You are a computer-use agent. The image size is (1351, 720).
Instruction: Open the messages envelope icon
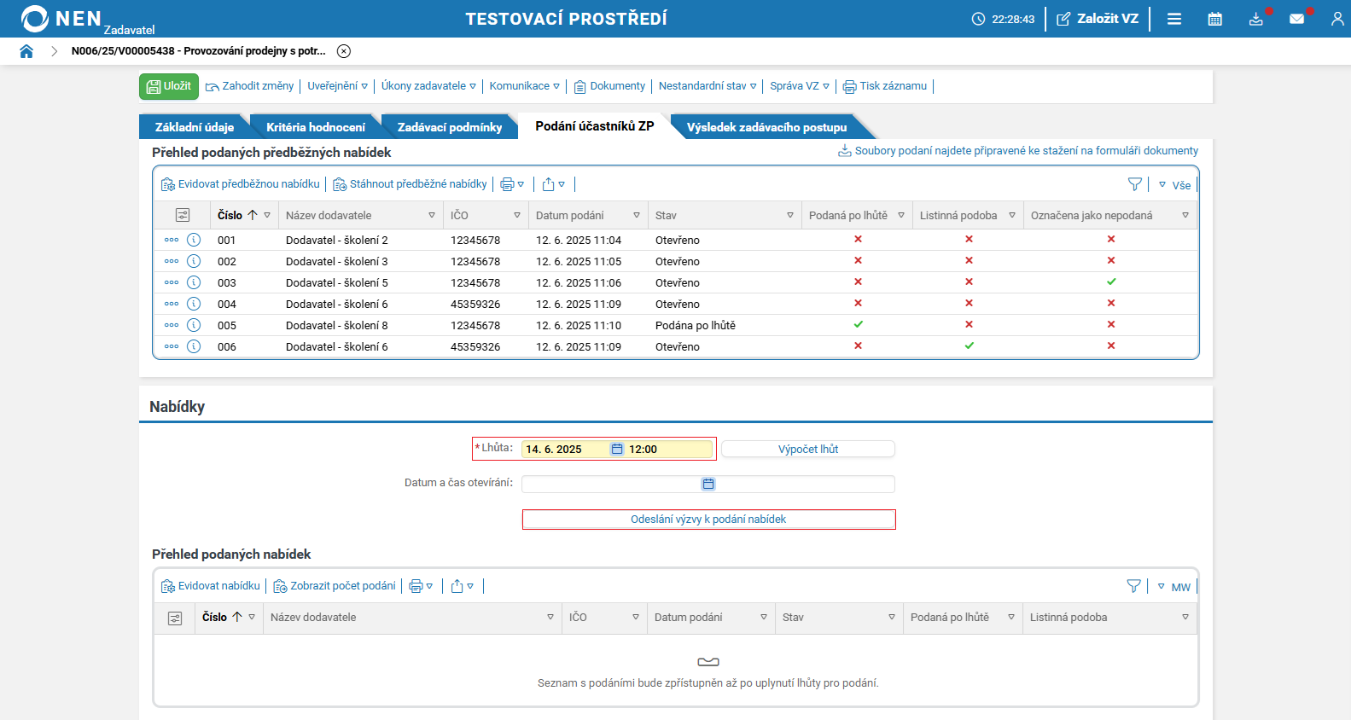[1297, 19]
